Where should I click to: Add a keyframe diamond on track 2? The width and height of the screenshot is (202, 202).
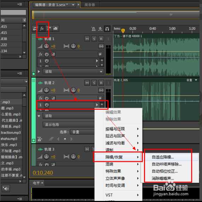pyautogui.click(x=65, y=139)
